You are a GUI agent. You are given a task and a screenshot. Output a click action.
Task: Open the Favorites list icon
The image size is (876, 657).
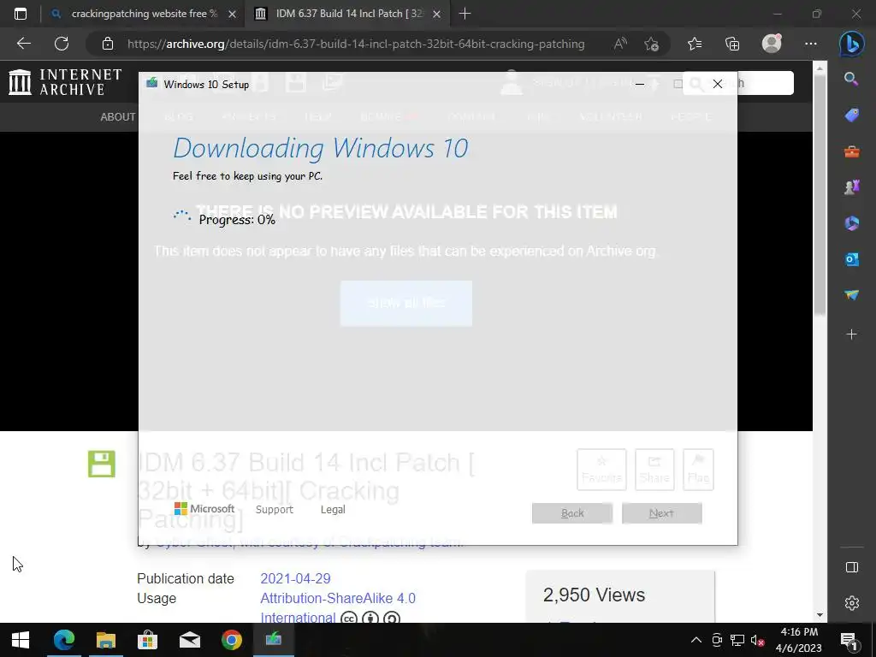point(695,44)
